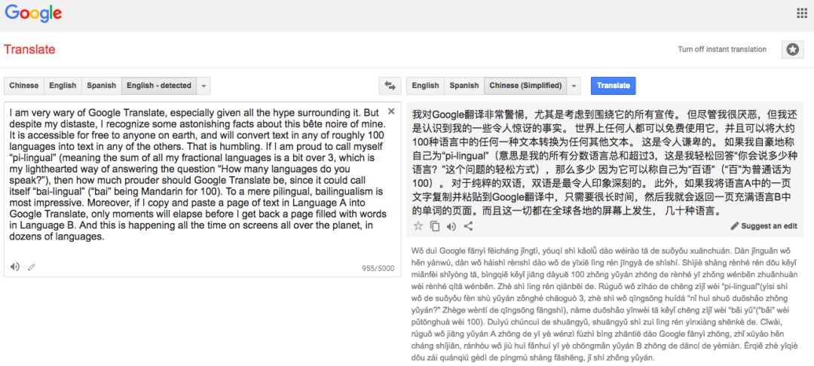Viewport: 814px width, 366px height.
Task: Expand the target language dropdown arrow
Action: [574, 86]
